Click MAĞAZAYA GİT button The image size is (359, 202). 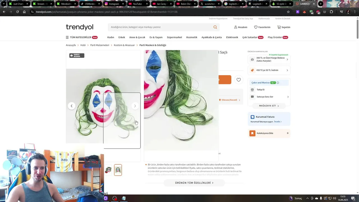[x=269, y=106]
